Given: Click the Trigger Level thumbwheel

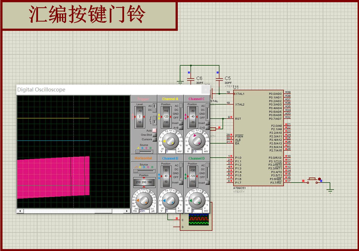Looking at the screenshot, I should [x=140, y=116].
